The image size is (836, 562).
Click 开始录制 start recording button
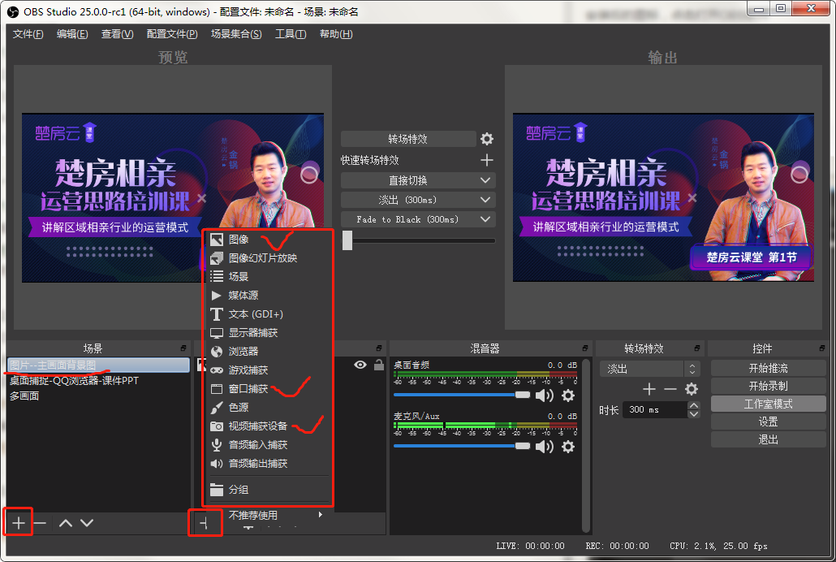[x=769, y=386]
